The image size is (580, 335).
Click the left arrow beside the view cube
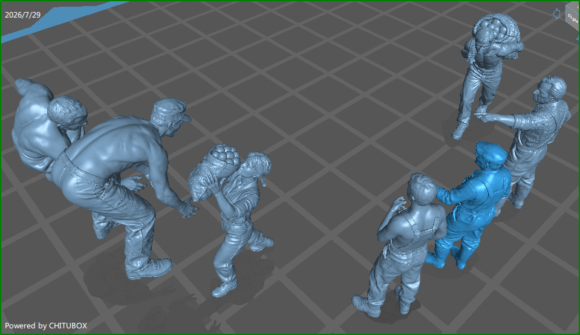pos(556,14)
